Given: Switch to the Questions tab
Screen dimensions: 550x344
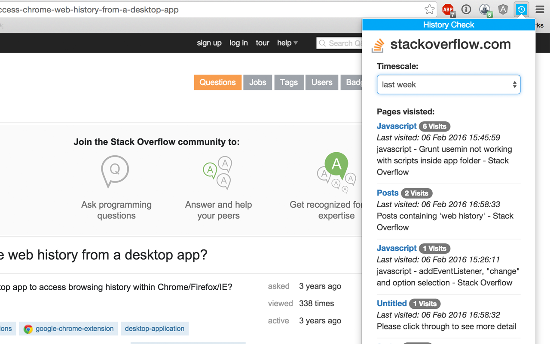Looking at the screenshot, I should (217, 83).
